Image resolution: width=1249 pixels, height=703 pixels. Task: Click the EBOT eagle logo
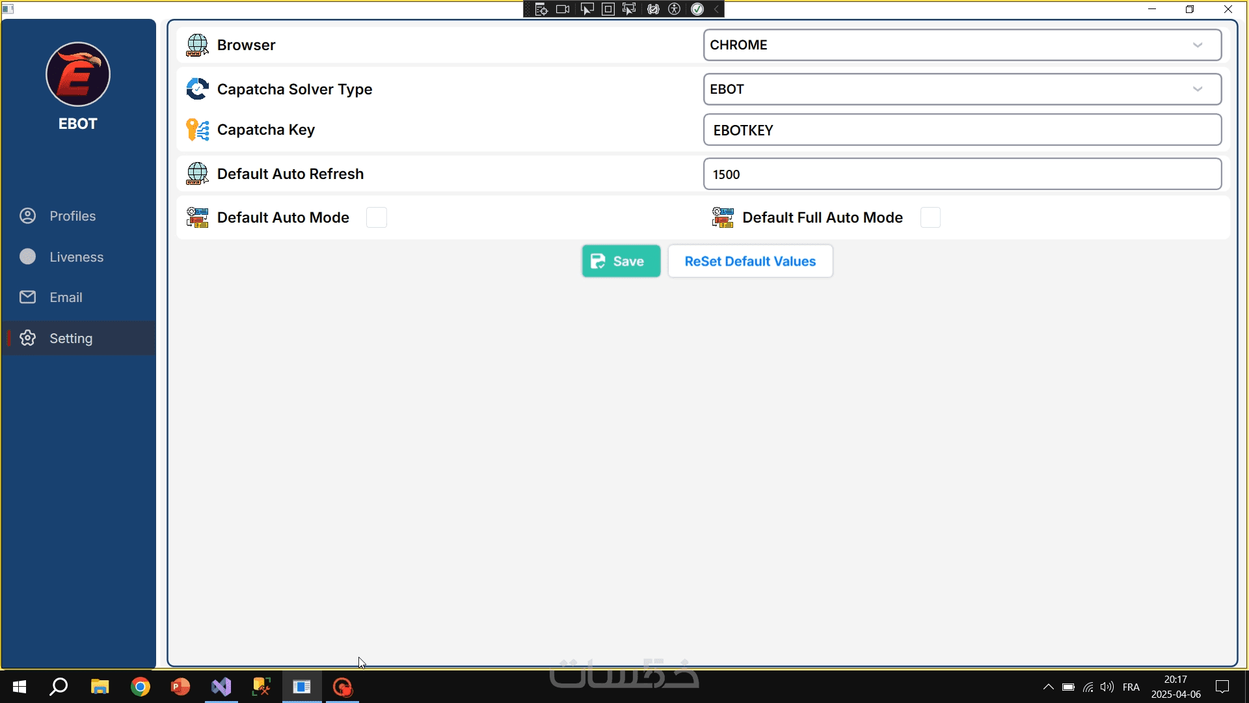click(78, 74)
